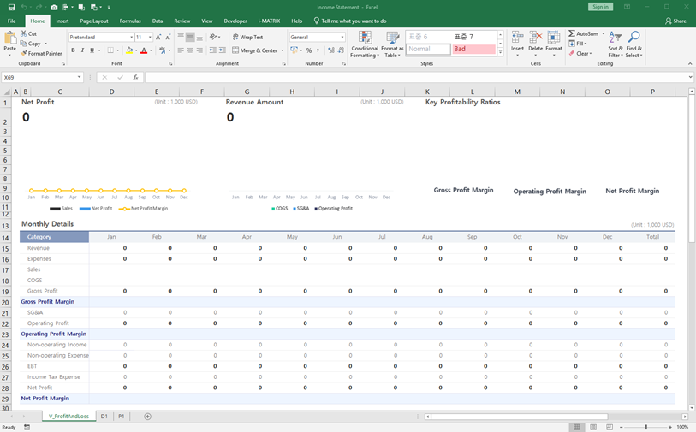
Task: Expand the General number format dropdown
Action: (x=342, y=38)
